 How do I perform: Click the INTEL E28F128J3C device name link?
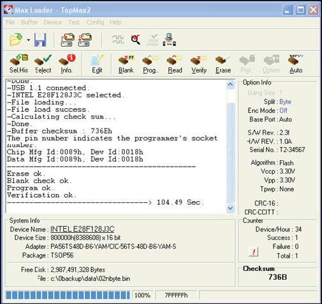point(82,229)
